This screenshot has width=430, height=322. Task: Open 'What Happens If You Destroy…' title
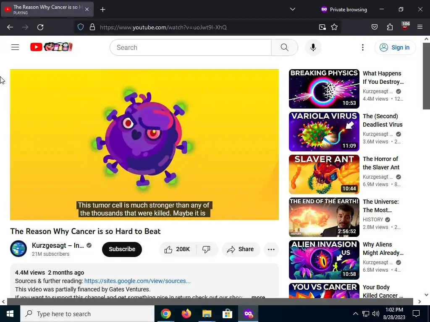[383, 78]
